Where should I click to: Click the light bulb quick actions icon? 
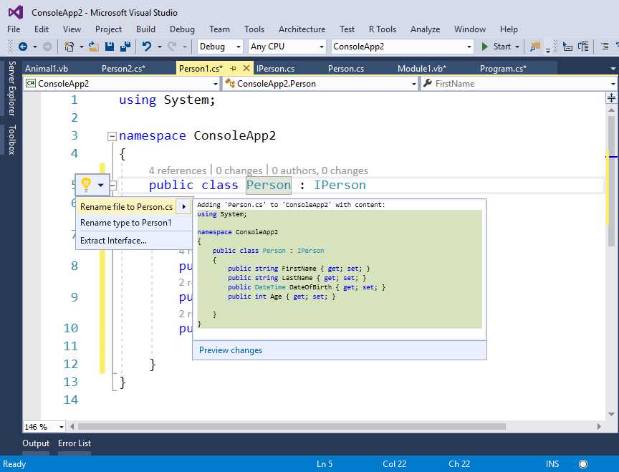point(86,184)
